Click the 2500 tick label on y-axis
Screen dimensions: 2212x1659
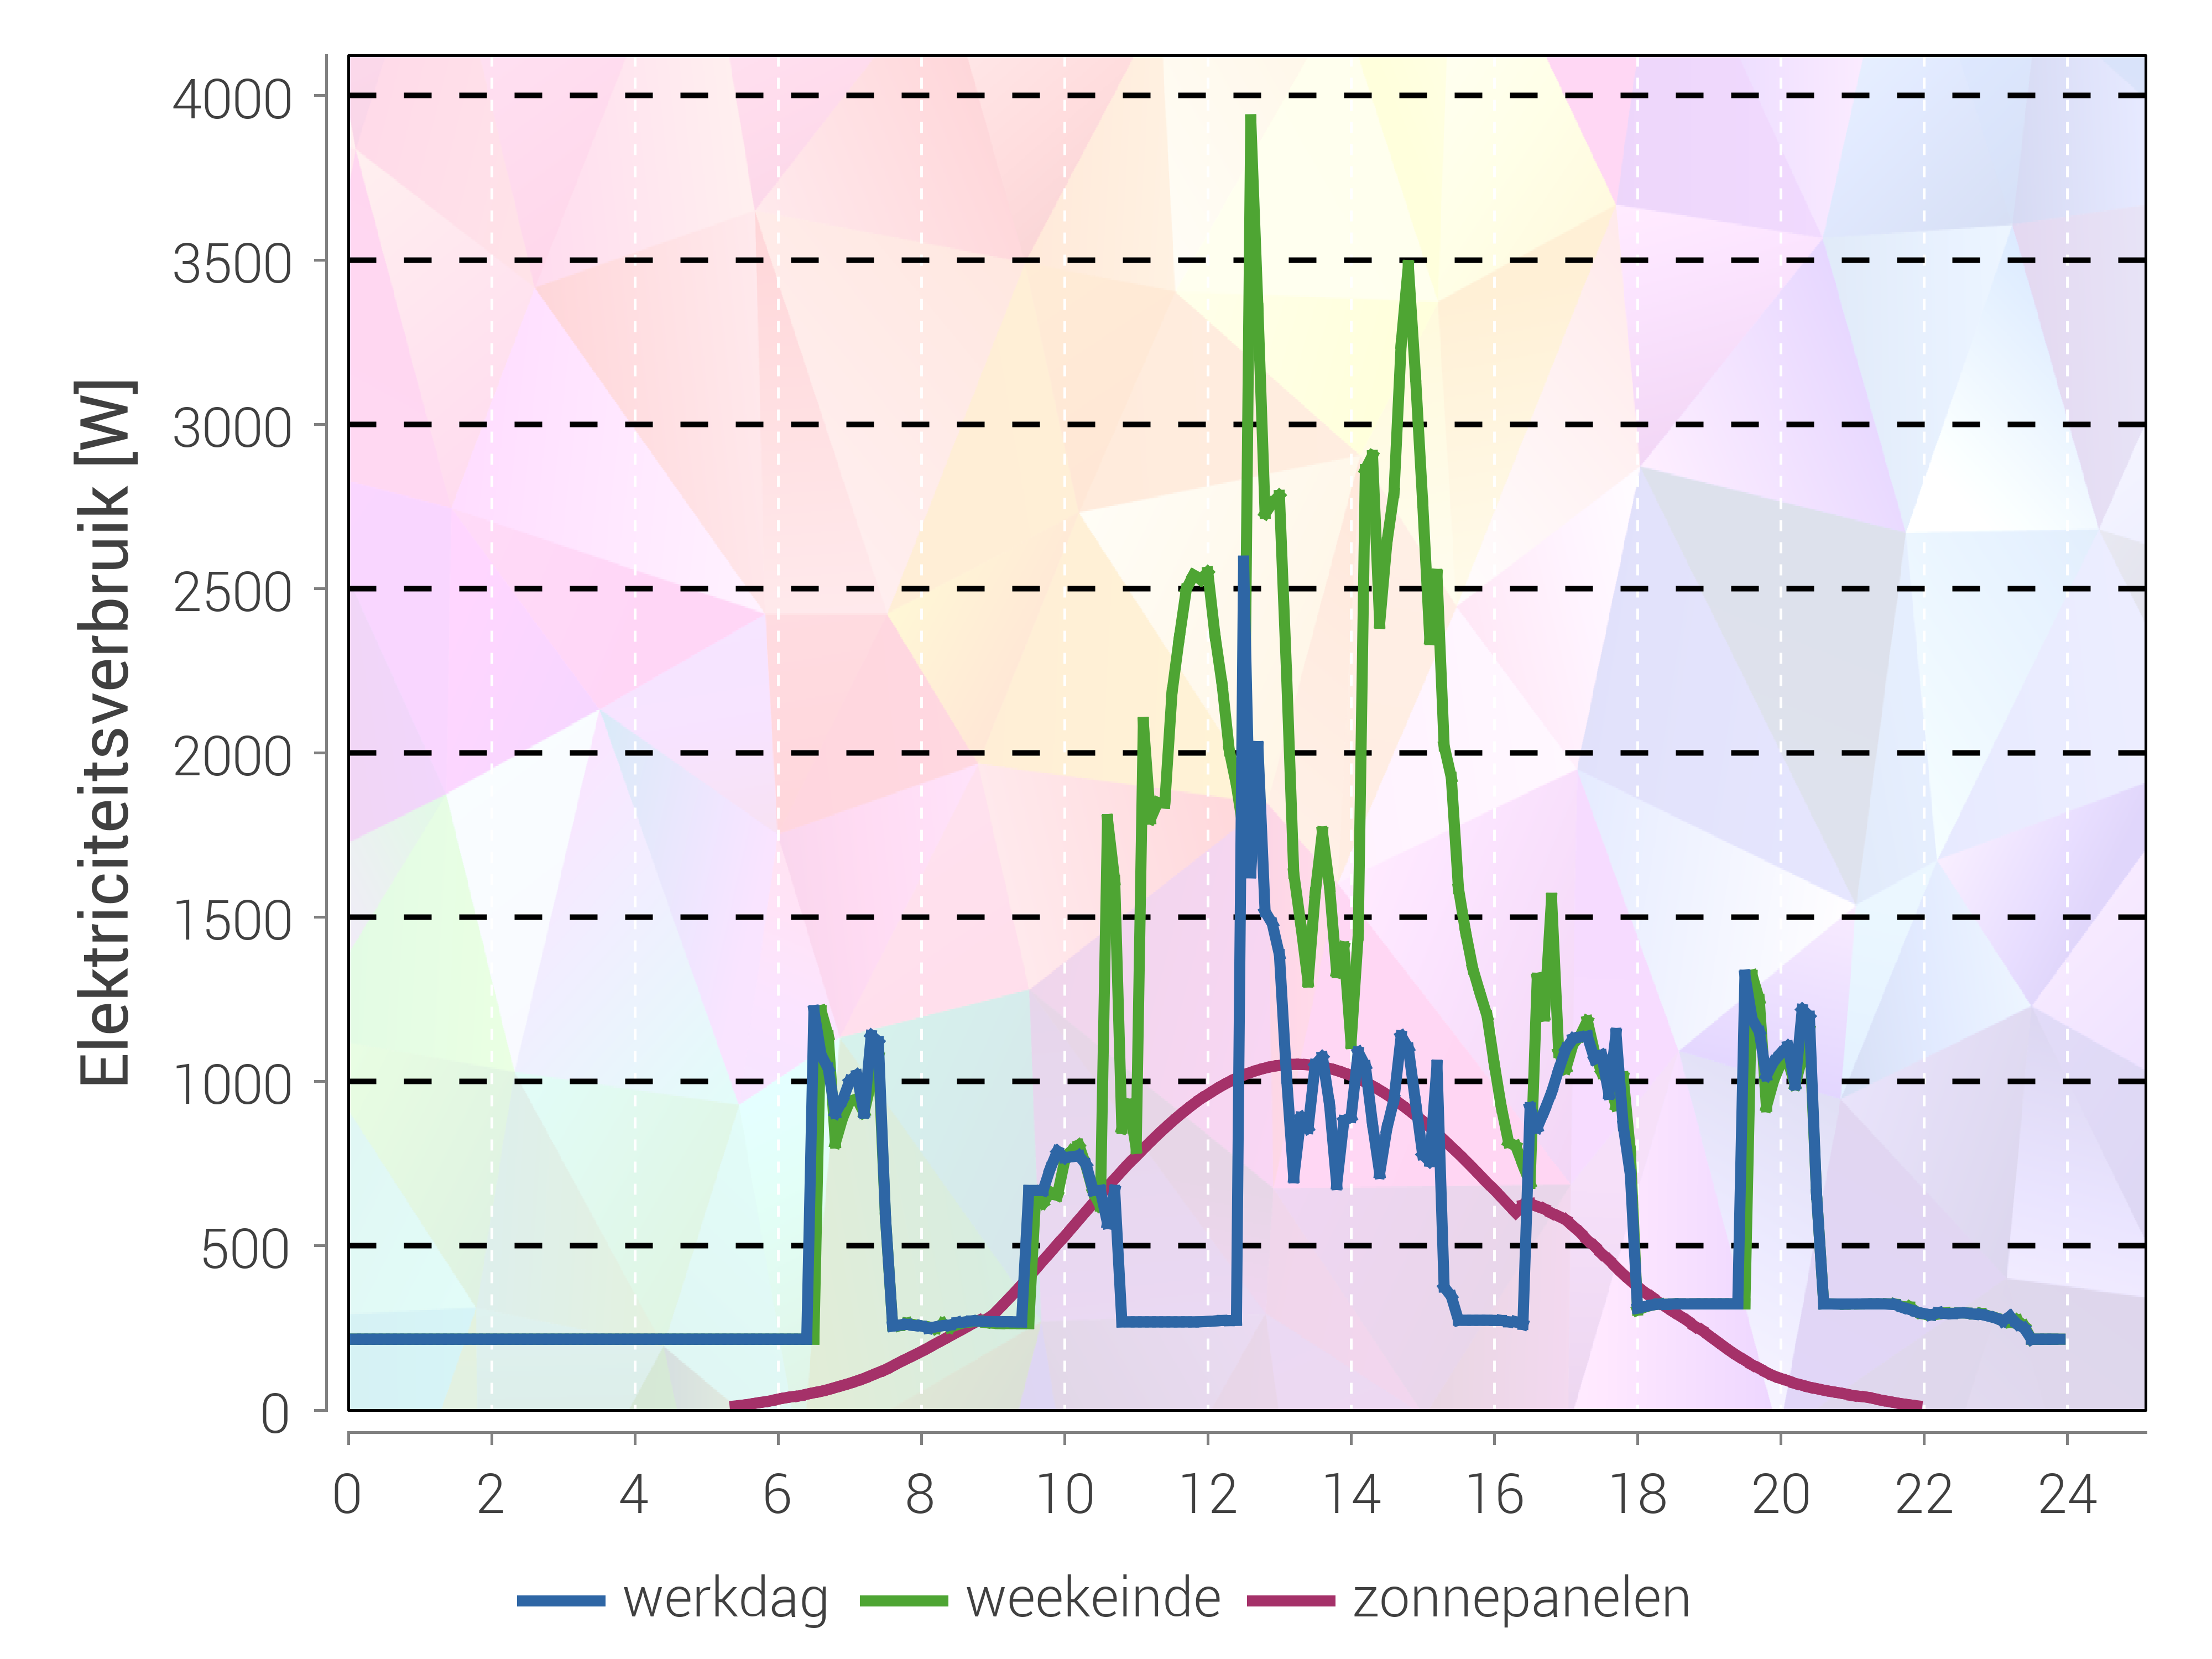point(232,593)
